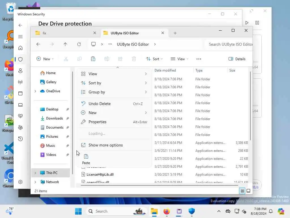
Task: Expand the Network tree node
Action: [35, 182]
